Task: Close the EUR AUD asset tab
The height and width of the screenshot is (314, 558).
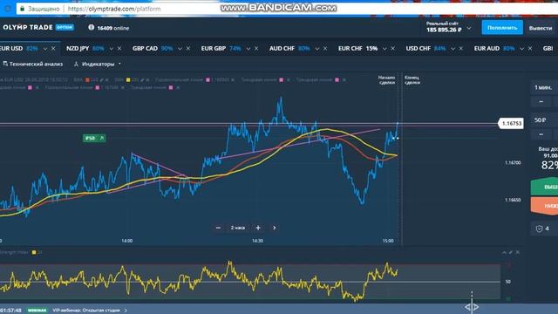Action: [x=530, y=49]
